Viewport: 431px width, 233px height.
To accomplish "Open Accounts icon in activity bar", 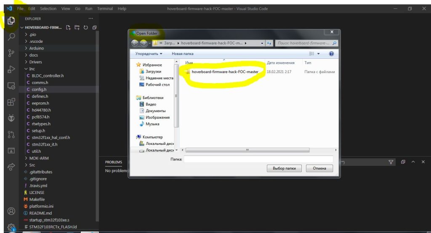I will pos(11,211).
